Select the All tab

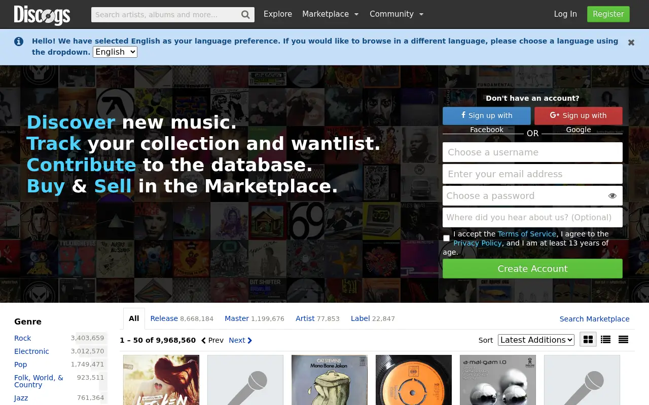pyautogui.click(x=134, y=318)
